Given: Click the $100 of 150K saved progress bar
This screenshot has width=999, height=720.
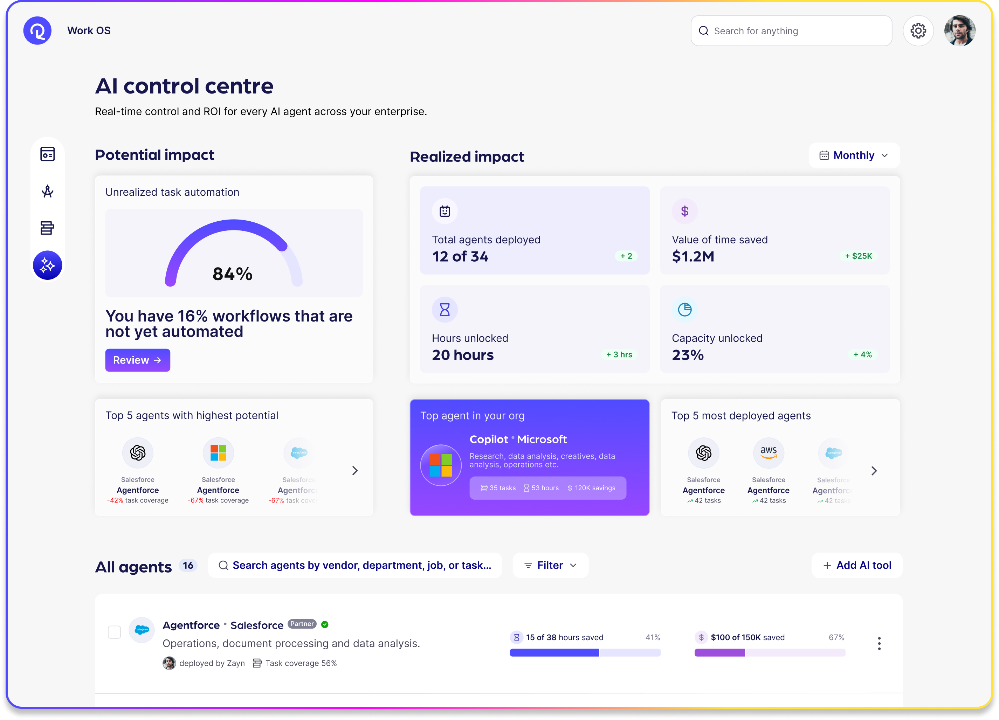Looking at the screenshot, I should click(770, 653).
